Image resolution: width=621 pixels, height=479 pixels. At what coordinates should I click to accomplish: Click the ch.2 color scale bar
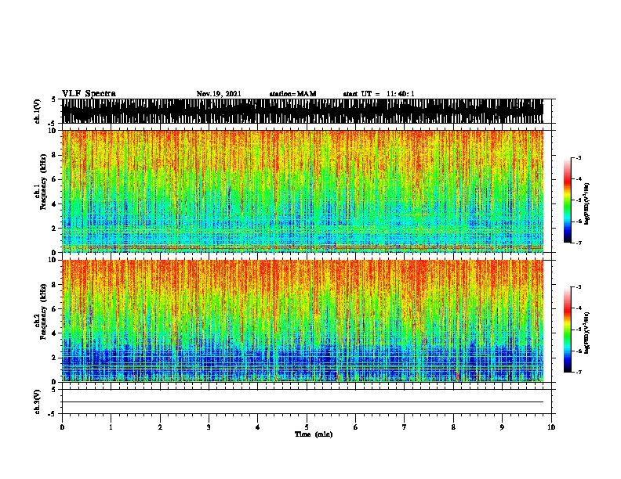[x=567, y=330]
